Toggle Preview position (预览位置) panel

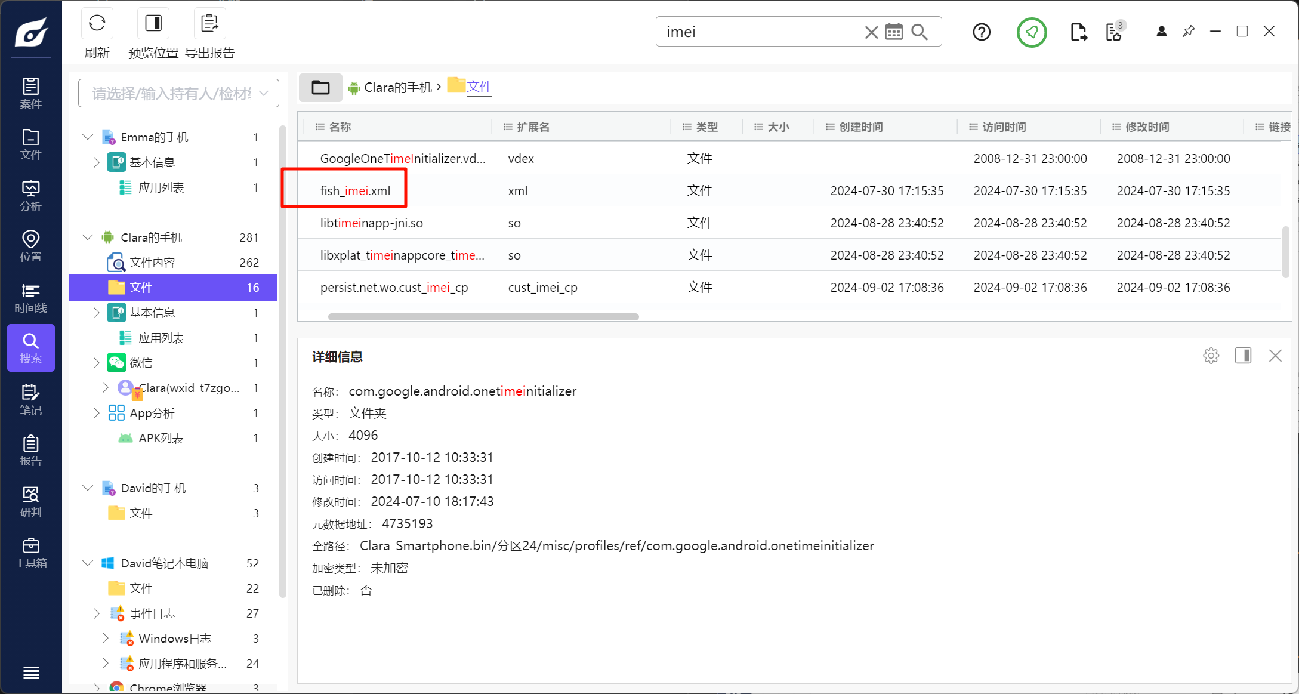(153, 24)
